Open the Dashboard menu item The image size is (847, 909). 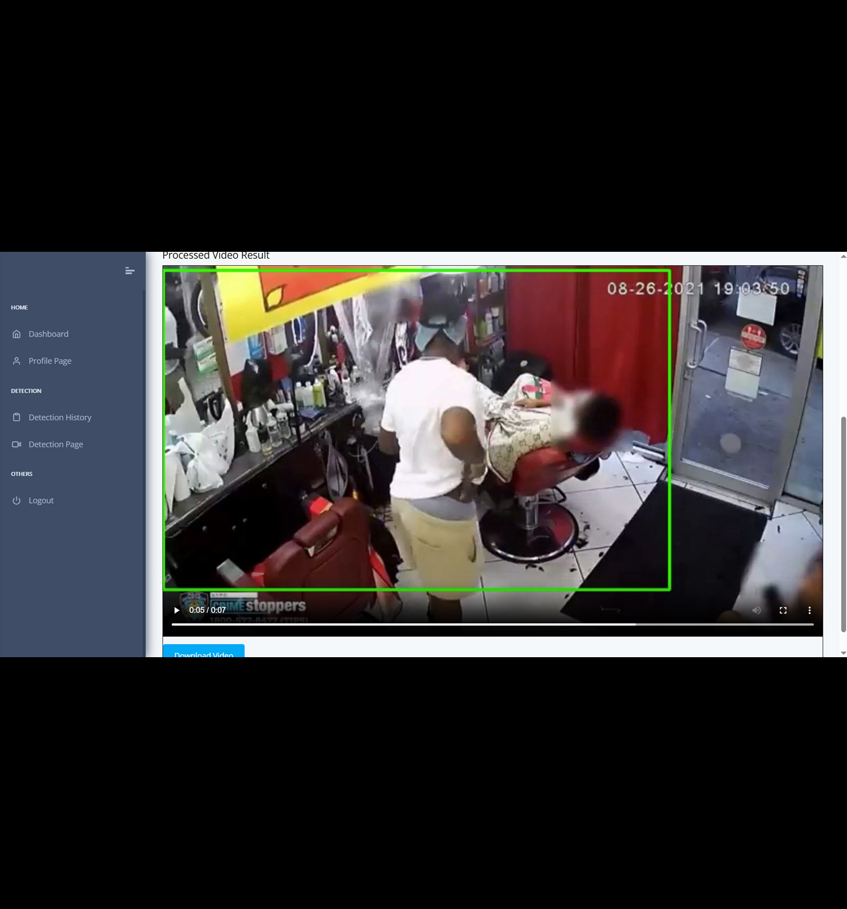point(49,334)
